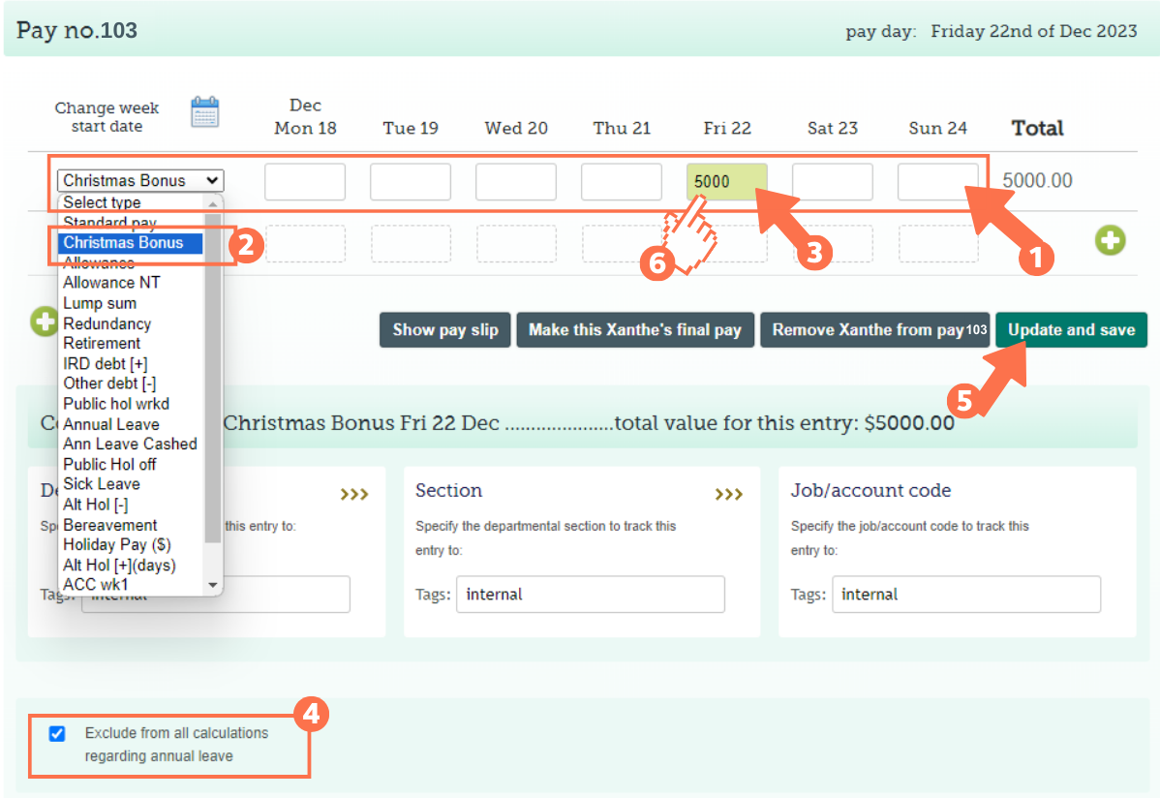Choose Lump sum from pay type list
The height and width of the screenshot is (798, 1160).
[100, 303]
